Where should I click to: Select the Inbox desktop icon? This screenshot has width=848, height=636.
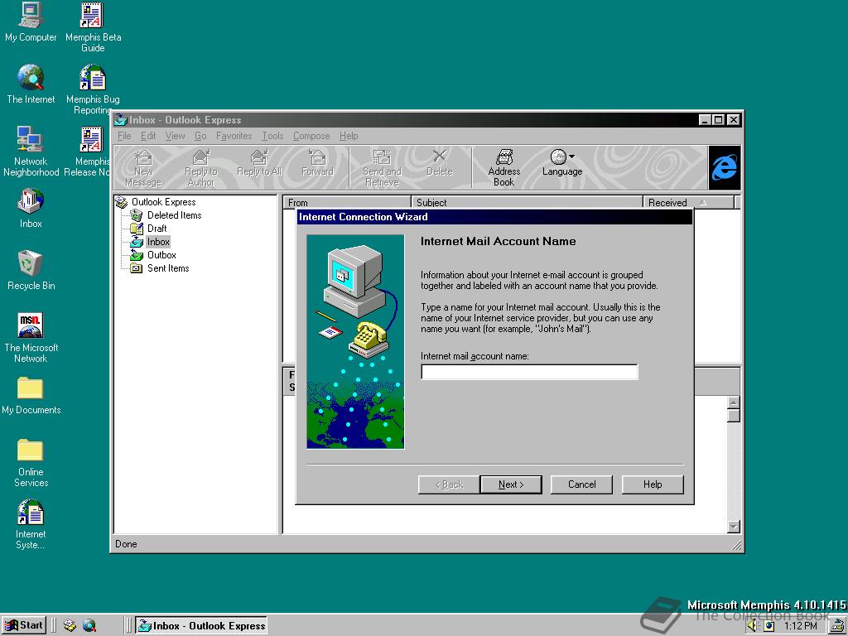click(x=31, y=208)
